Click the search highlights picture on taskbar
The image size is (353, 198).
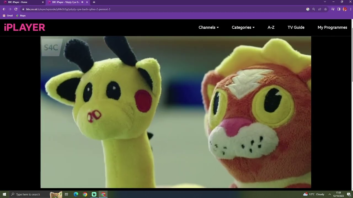click(56, 194)
